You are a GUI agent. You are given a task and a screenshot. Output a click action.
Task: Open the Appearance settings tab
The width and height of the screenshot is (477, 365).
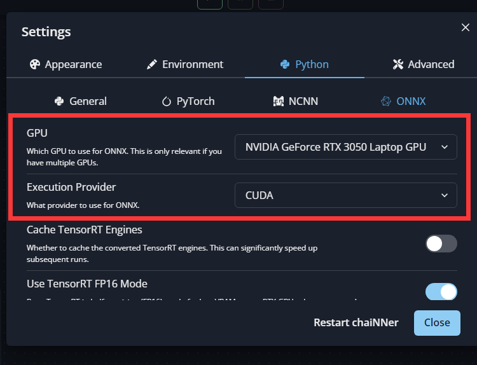[66, 64]
